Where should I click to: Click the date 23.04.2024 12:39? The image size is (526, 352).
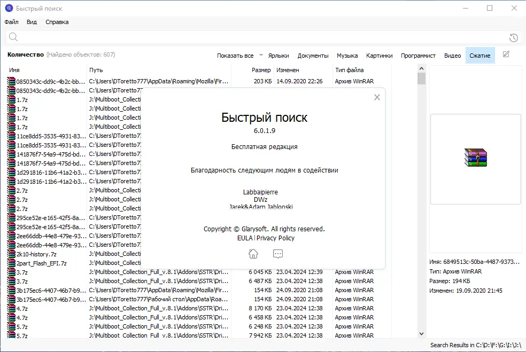coord(299,272)
